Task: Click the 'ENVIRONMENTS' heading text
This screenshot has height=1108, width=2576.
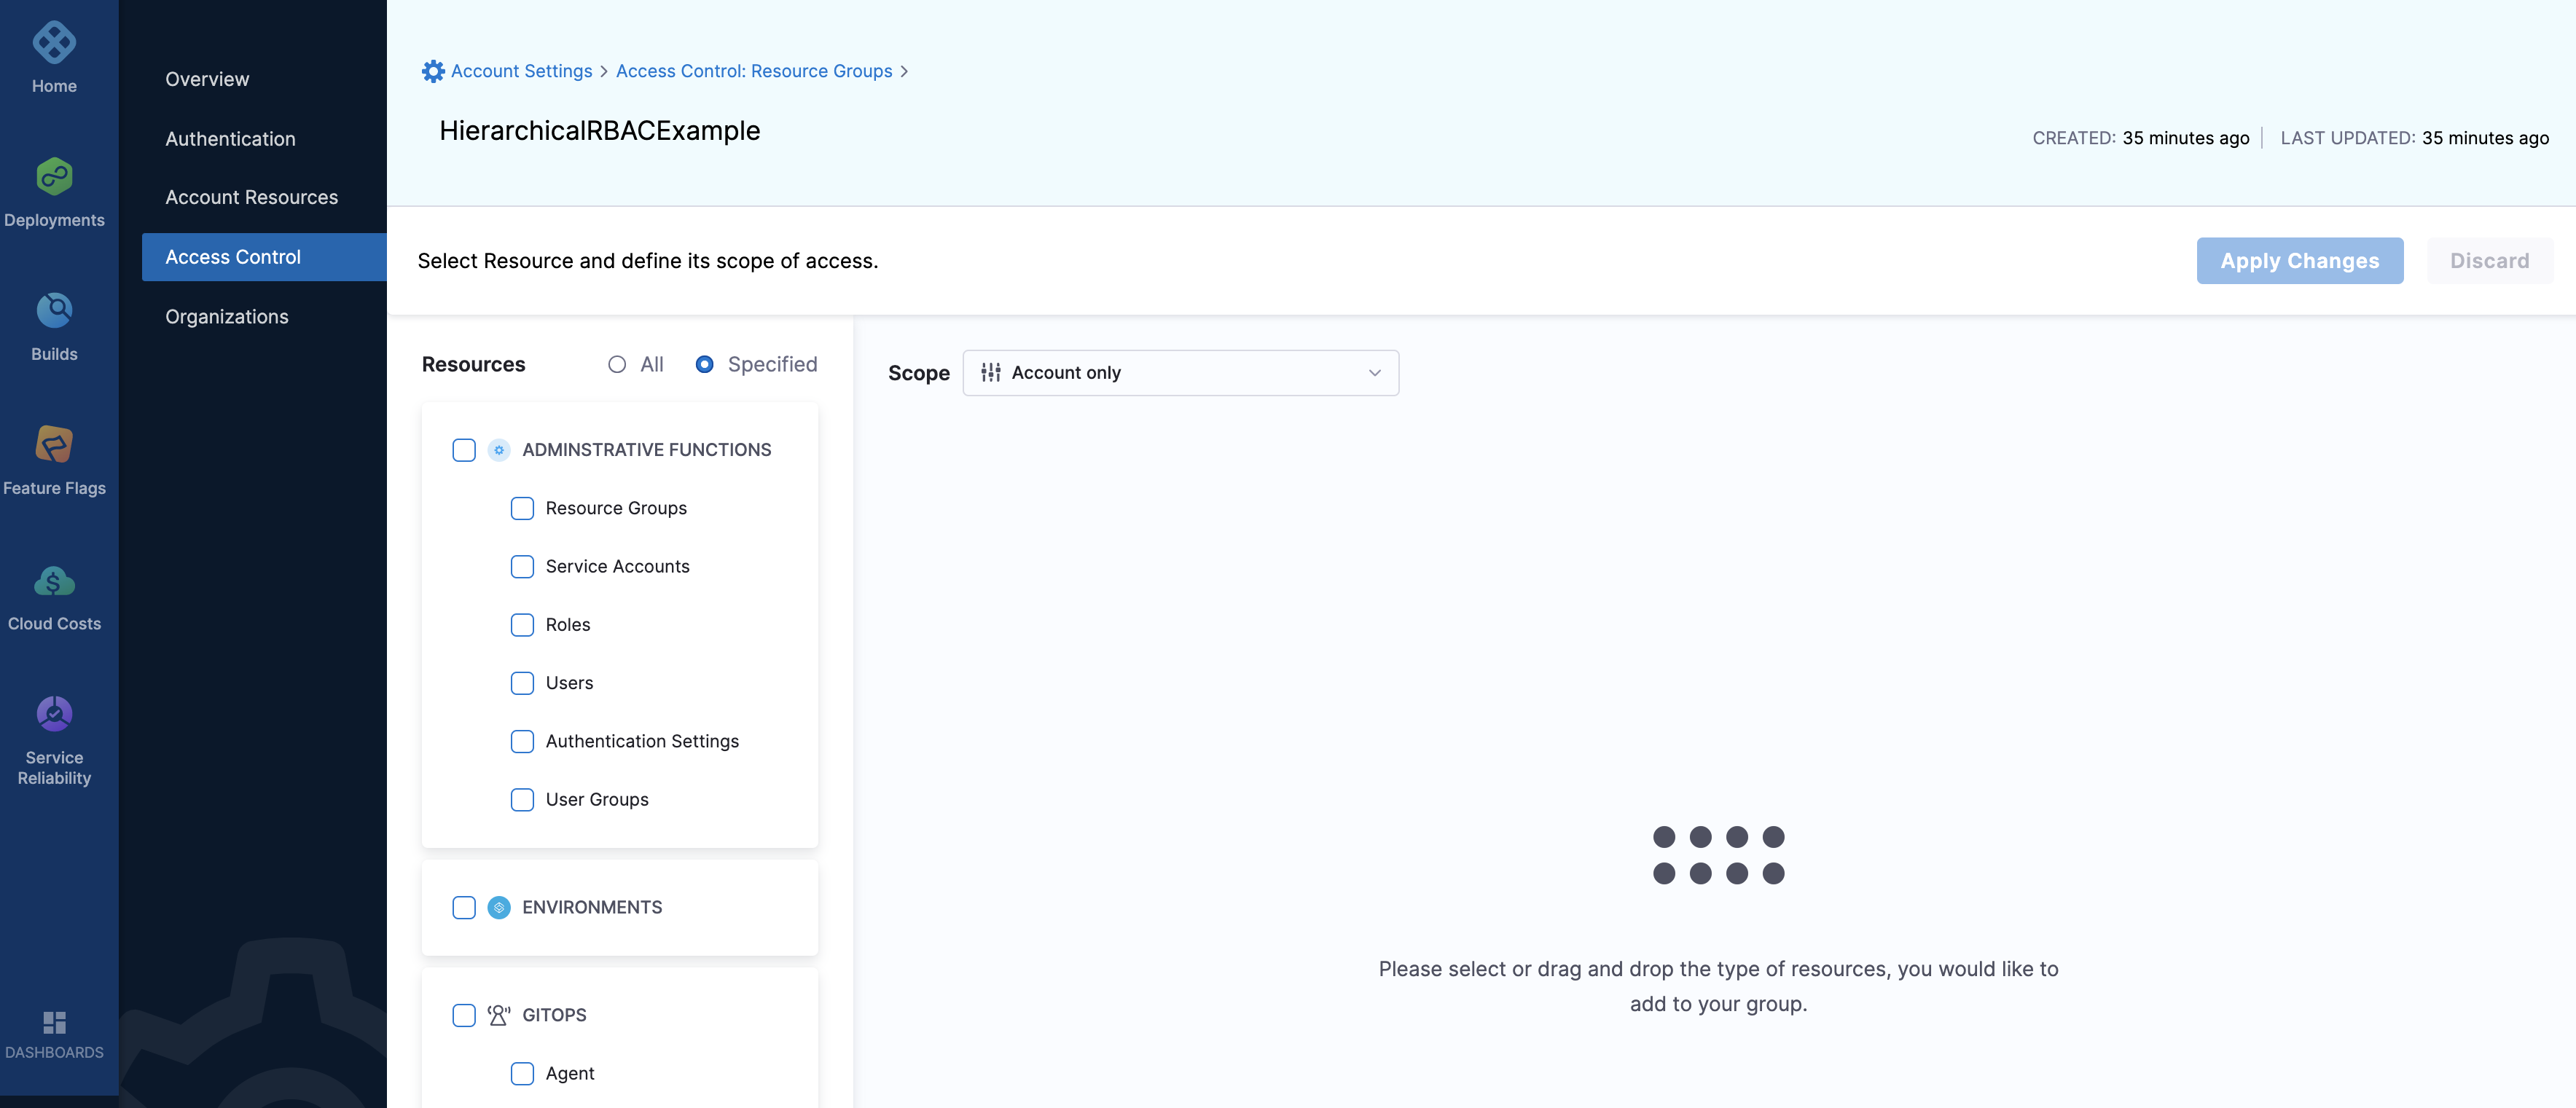Action: click(592, 908)
